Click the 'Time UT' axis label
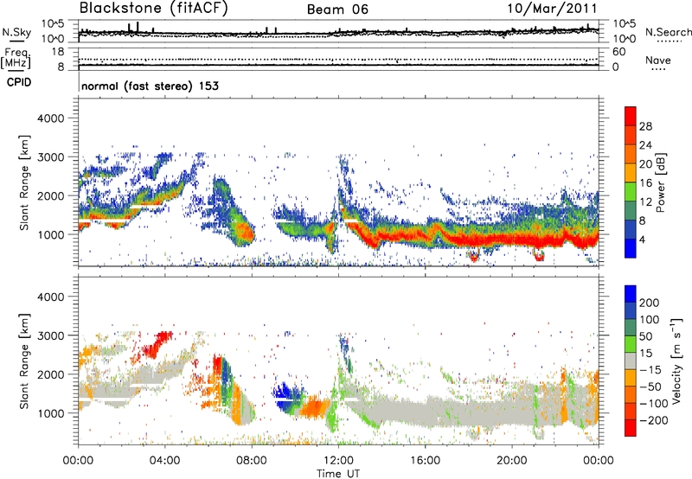 click(x=338, y=474)
